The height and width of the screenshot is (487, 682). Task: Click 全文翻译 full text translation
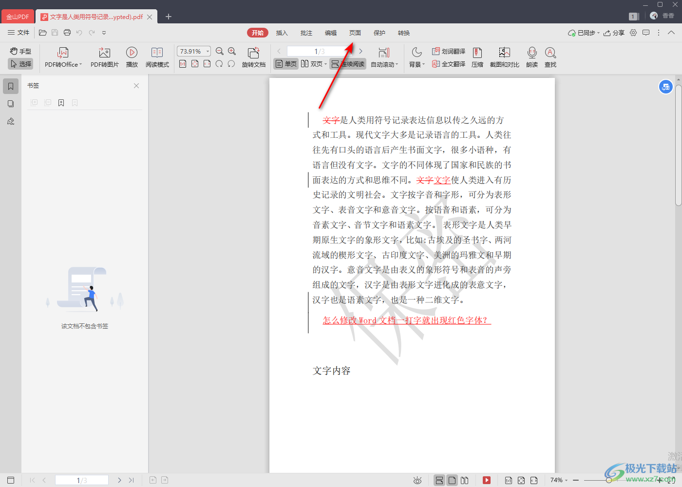point(449,64)
